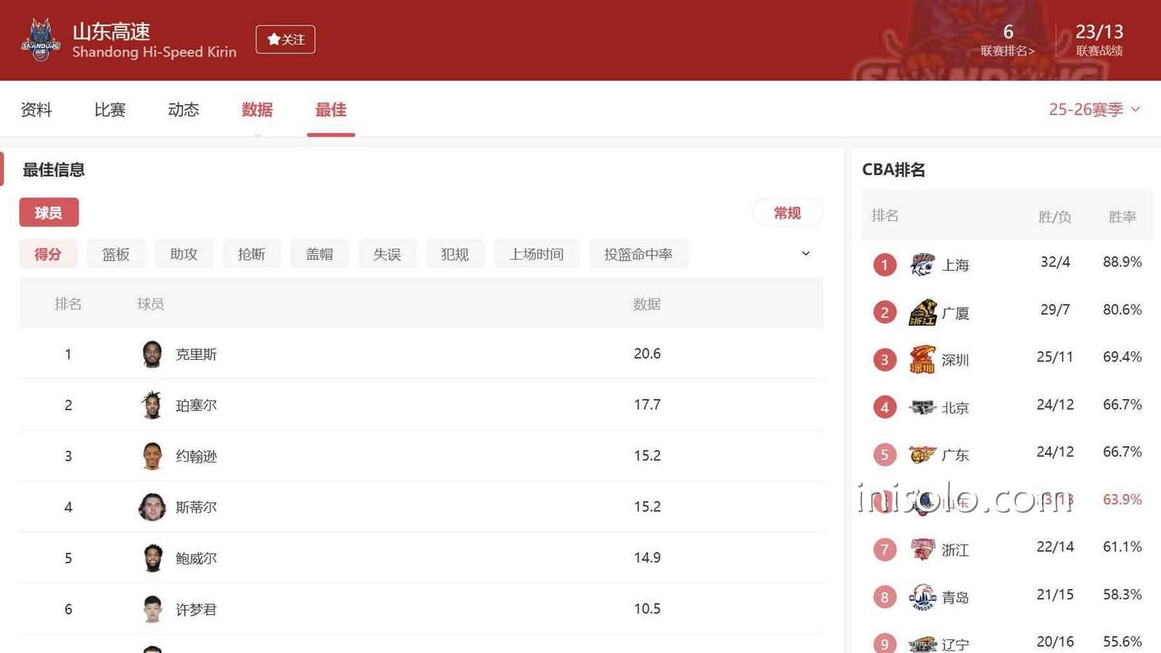Select the 最佳 tab
Image resolution: width=1161 pixels, height=653 pixels.
(x=331, y=110)
